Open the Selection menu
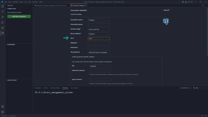This screenshot has width=208, height=117. click(15, 2)
